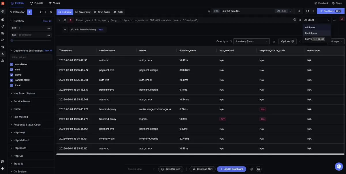The image size is (346, 174).
Task: Click the clock icon beside time range
Action: [x=209, y=11]
